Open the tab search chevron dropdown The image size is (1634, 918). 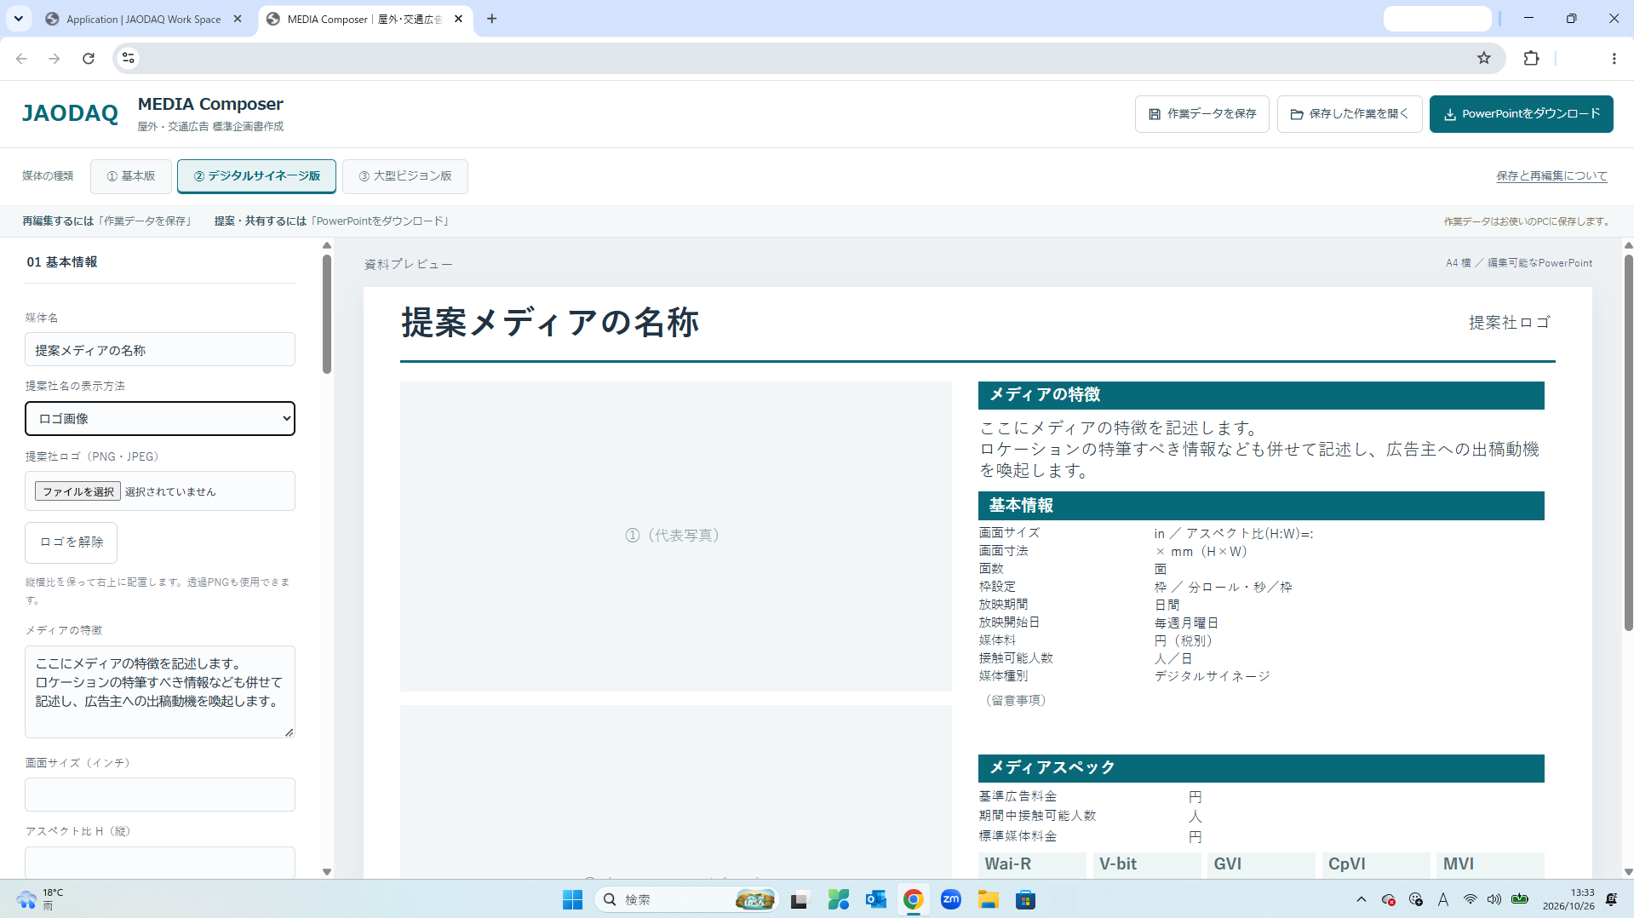click(18, 19)
